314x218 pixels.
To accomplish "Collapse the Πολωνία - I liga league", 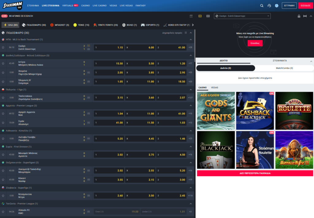I will (191, 90).
